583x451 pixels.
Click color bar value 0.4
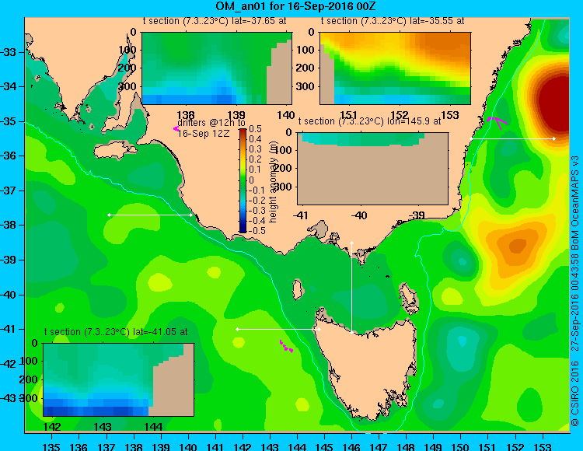coord(255,139)
